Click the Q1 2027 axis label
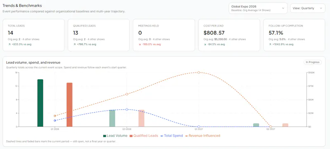Image resolution: width=330 pixels, height=149 pixels. pyautogui.click(x=199, y=129)
